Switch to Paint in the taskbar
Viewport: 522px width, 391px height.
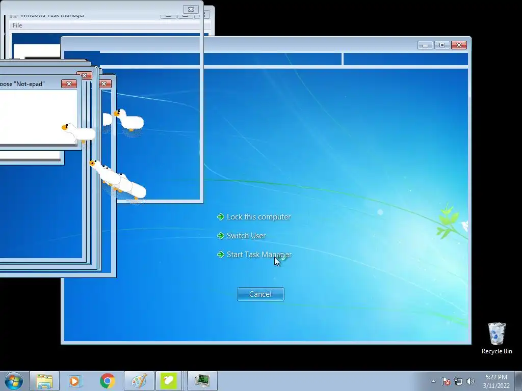[x=139, y=381]
